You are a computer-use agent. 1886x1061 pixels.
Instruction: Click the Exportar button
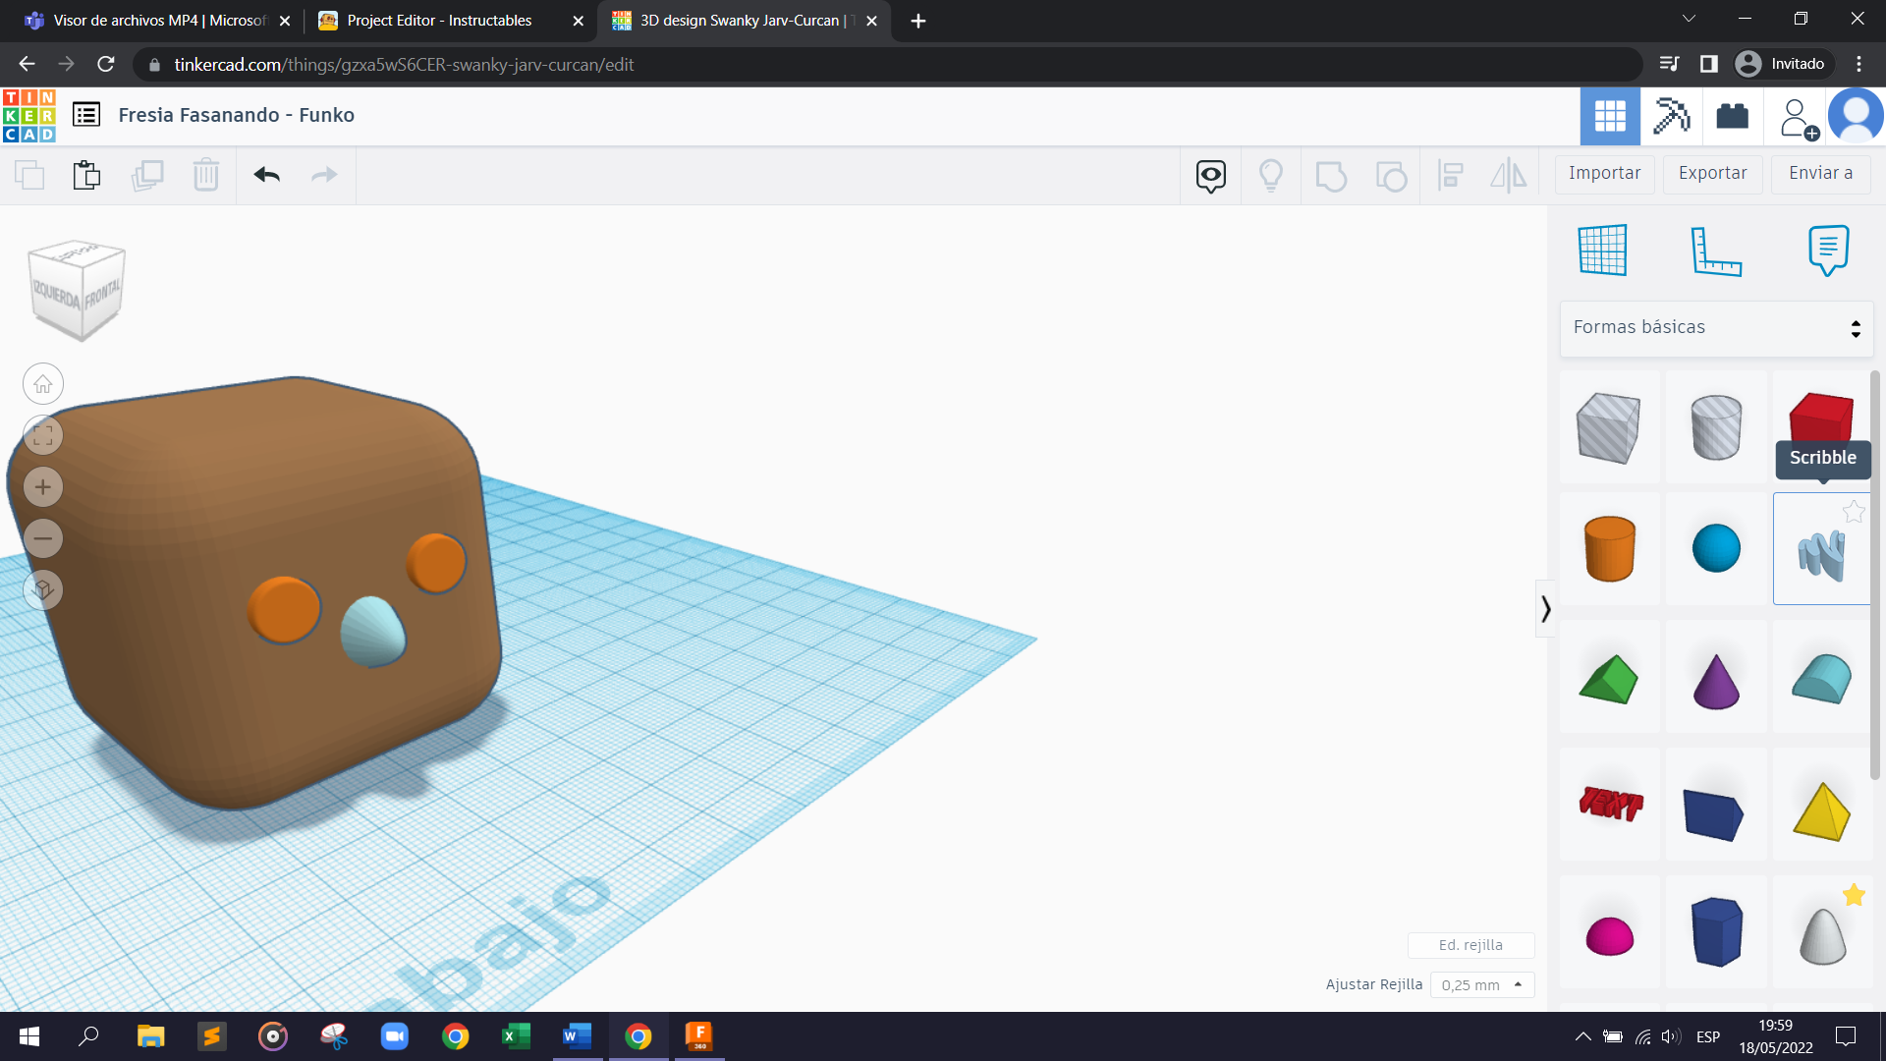(x=1712, y=173)
